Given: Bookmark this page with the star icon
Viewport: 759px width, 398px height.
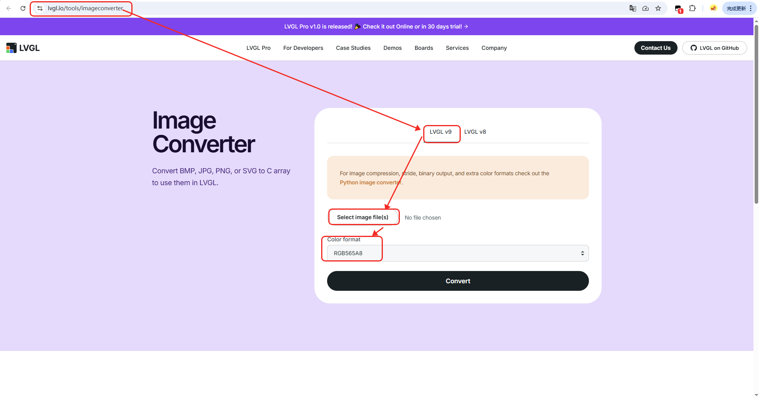Looking at the screenshot, I should (658, 8).
